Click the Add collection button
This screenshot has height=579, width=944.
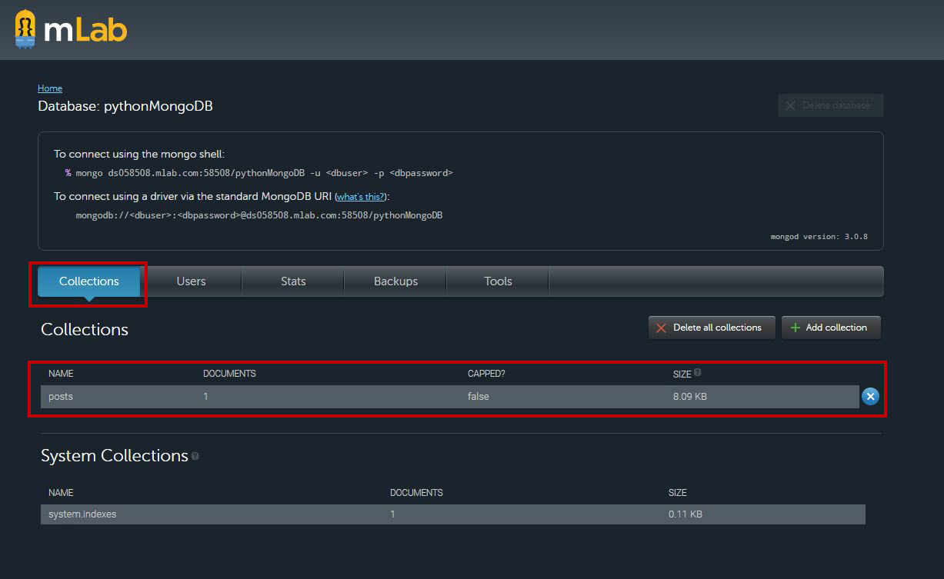coord(831,328)
